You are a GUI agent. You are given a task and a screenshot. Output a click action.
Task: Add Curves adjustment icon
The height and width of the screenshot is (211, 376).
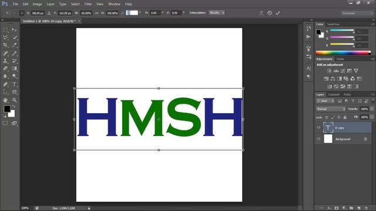tap(343, 71)
